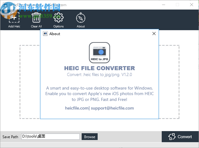The width and height of the screenshot is (199, 148).
Task: Minimize the HeicFile Converter window
Action: click(164, 5)
